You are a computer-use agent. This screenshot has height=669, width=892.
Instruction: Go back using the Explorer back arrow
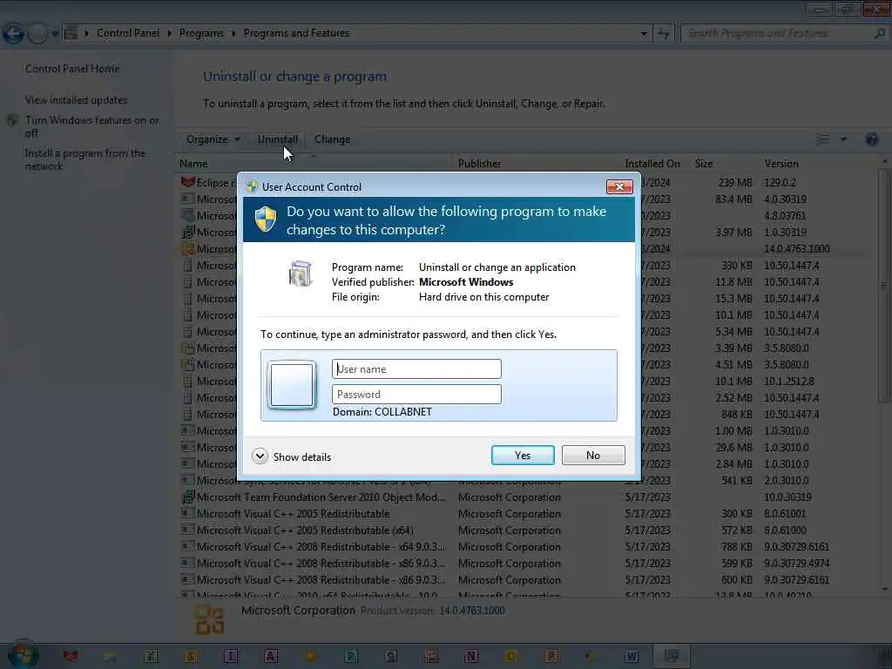click(13, 34)
